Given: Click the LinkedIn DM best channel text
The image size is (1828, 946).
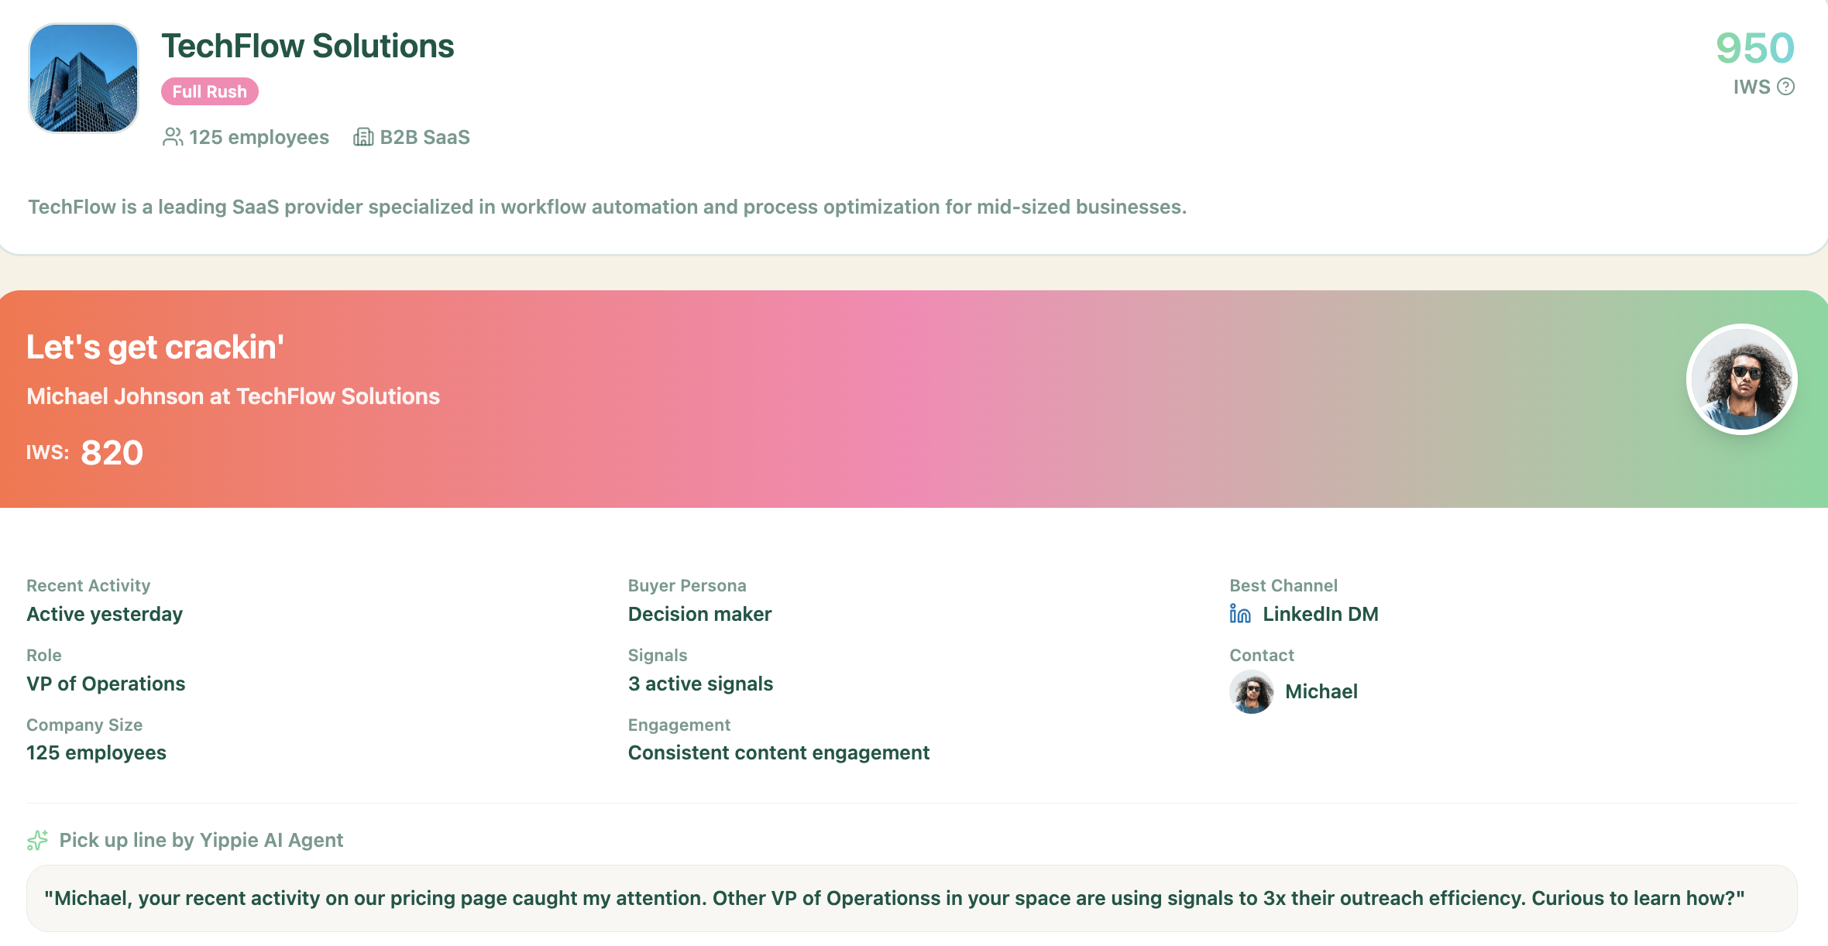Looking at the screenshot, I should pyautogui.click(x=1321, y=614).
